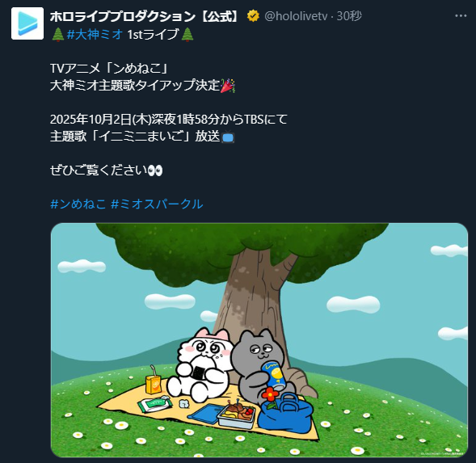Click the tree emoji after 1stライブ

pos(187,34)
